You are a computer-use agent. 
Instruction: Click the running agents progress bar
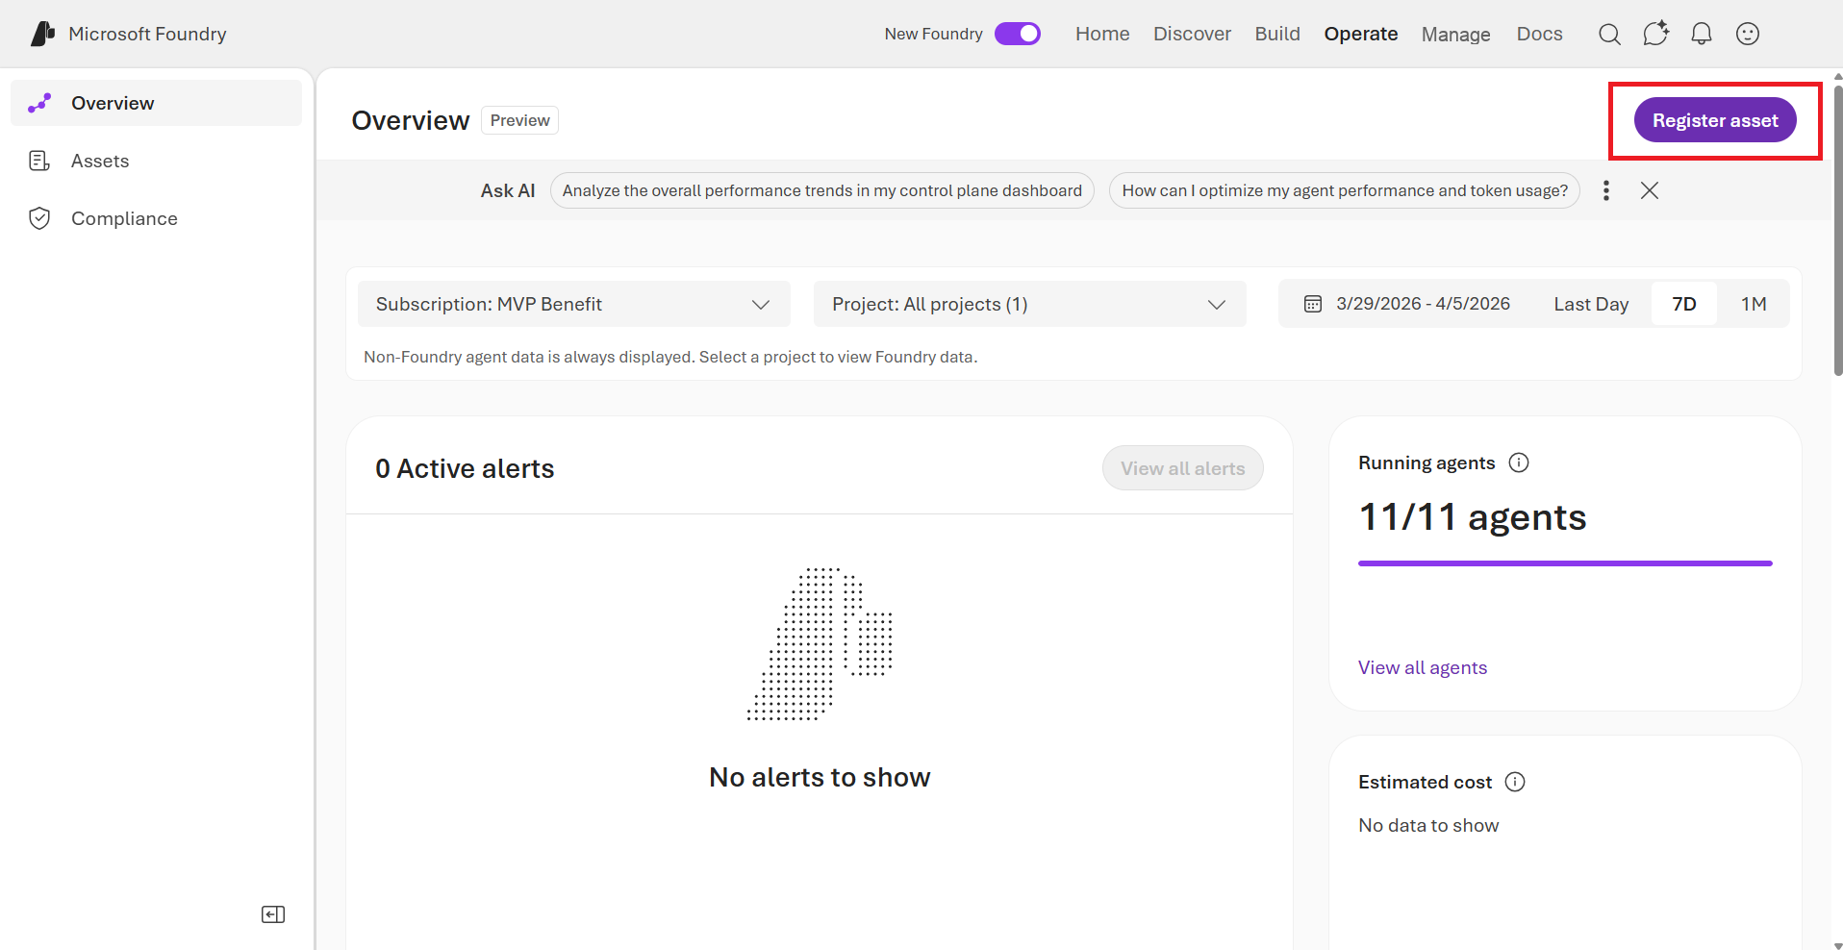click(x=1565, y=563)
